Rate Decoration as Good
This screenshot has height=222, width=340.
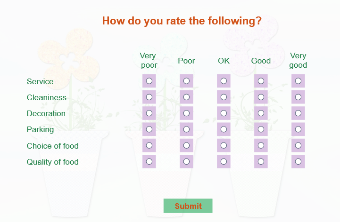(261, 113)
